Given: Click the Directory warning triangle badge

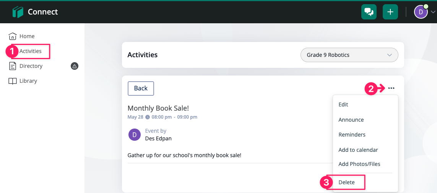Looking at the screenshot, I should [x=75, y=66].
